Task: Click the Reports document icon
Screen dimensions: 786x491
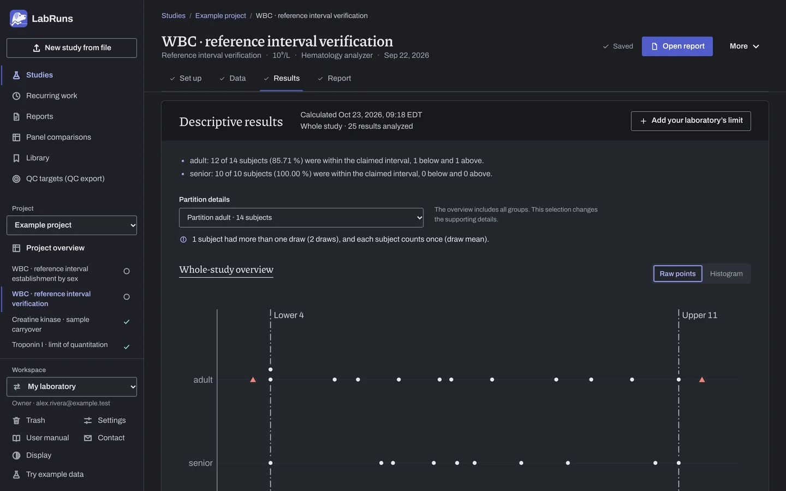Action: pyautogui.click(x=16, y=117)
